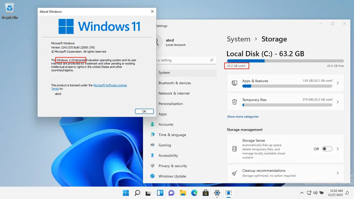Click the 43.0 GB free label
The image size is (354, 199).
tap(335, 66)
